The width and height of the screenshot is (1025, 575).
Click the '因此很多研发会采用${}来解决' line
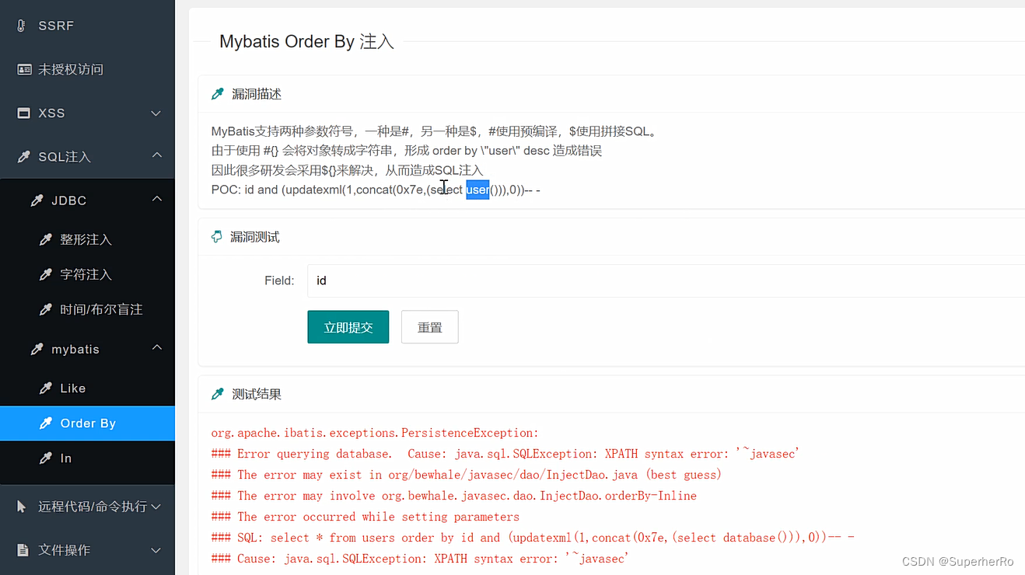pyautogui.click(x=348, y=170)
